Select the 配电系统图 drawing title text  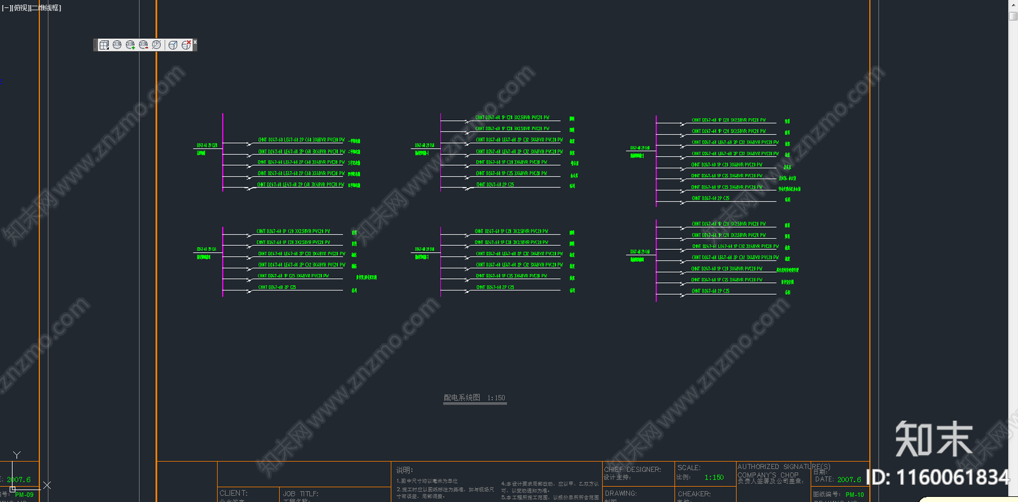pos(462,398)
